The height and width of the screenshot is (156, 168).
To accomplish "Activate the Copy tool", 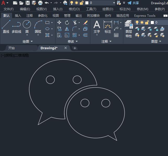I will point(59,29).
